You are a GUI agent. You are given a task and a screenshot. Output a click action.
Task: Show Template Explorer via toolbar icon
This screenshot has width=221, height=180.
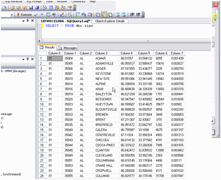[63, 8]
